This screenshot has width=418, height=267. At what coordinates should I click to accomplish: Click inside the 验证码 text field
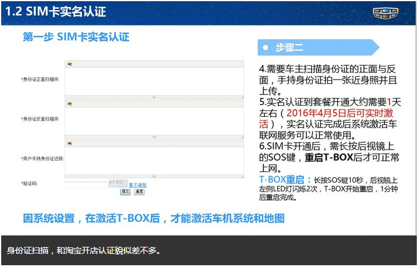pyautogui.click(x=86, y=185)
